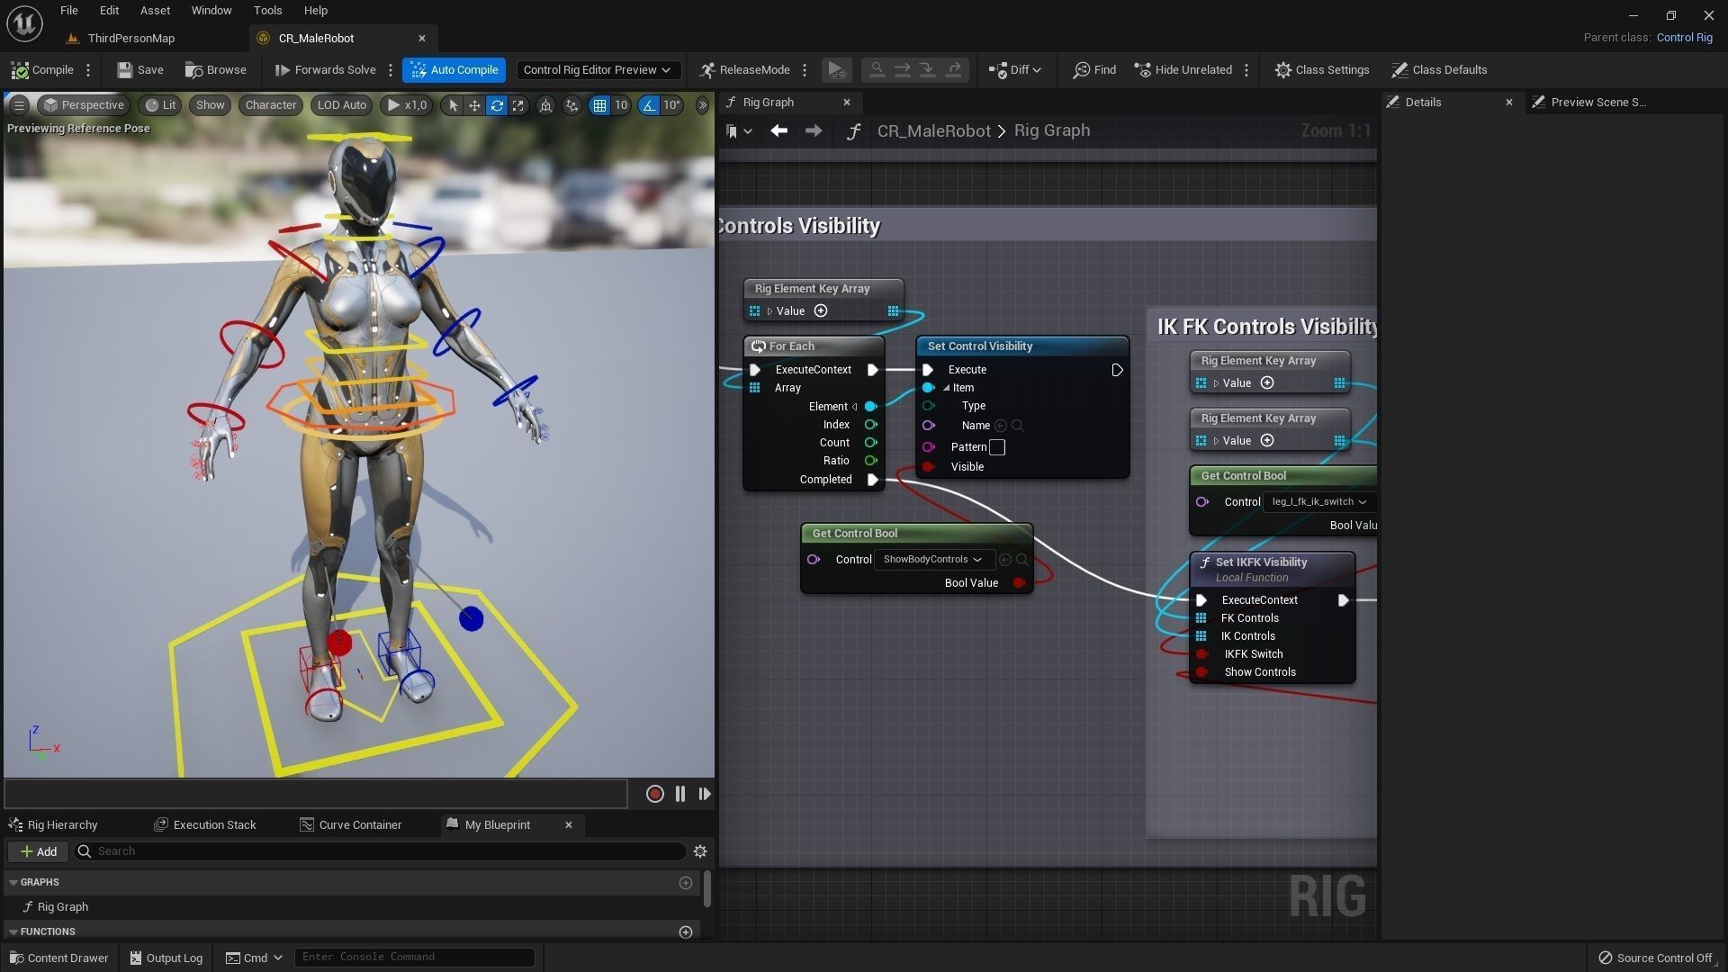Collapse the GRAPHS section

[13, 883]
